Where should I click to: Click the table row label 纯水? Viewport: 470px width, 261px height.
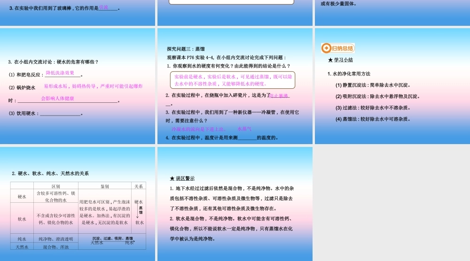coord(22,239)
